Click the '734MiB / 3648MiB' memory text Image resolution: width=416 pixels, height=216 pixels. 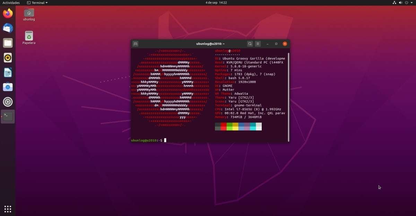tap(246, 117)
